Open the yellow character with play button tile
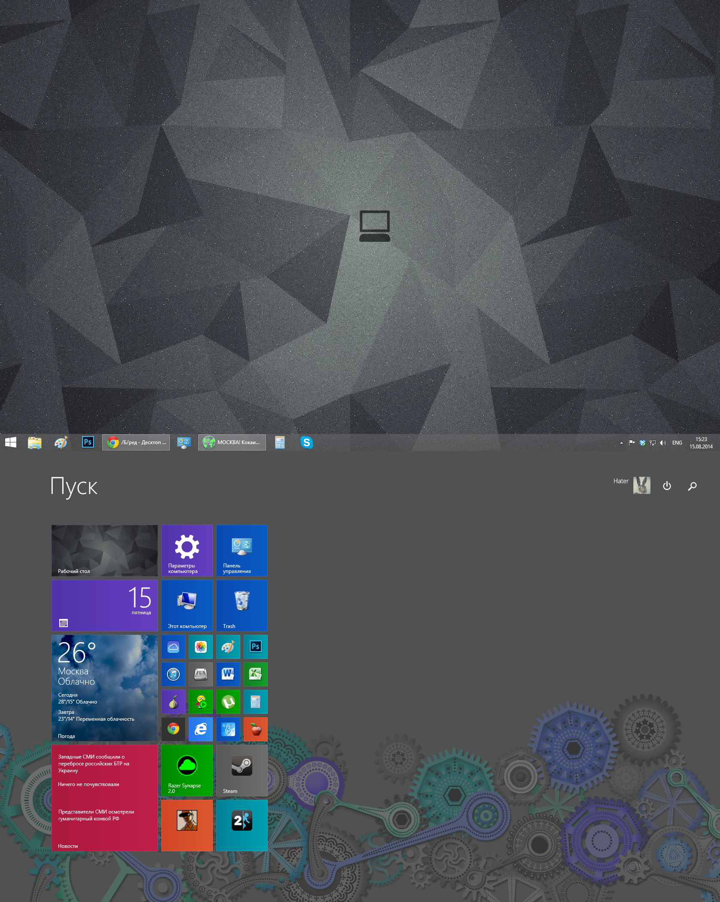 201,702
